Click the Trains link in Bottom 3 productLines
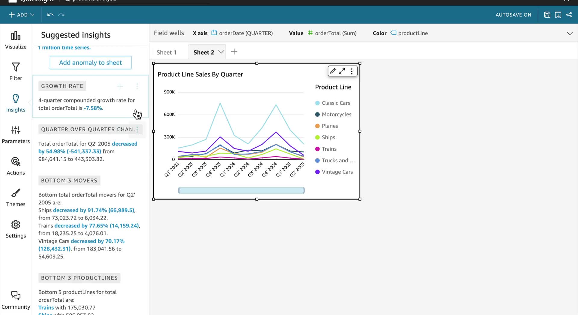The image size is (578, 315). click(46, 307)
